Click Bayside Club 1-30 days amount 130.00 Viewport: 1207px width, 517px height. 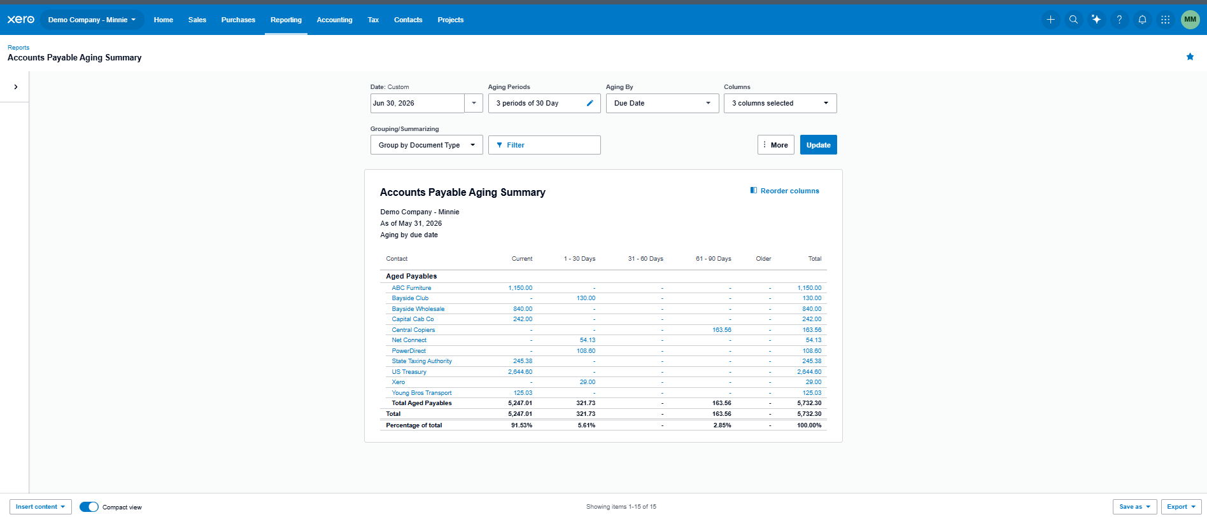pos(586,298)
